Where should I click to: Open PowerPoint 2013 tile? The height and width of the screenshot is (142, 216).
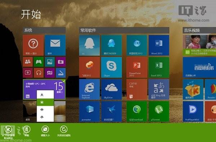137,67
